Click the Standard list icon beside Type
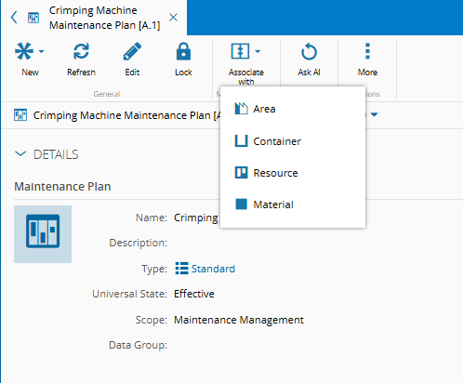Viewport: 463px width, 383px height. point(181,269)
